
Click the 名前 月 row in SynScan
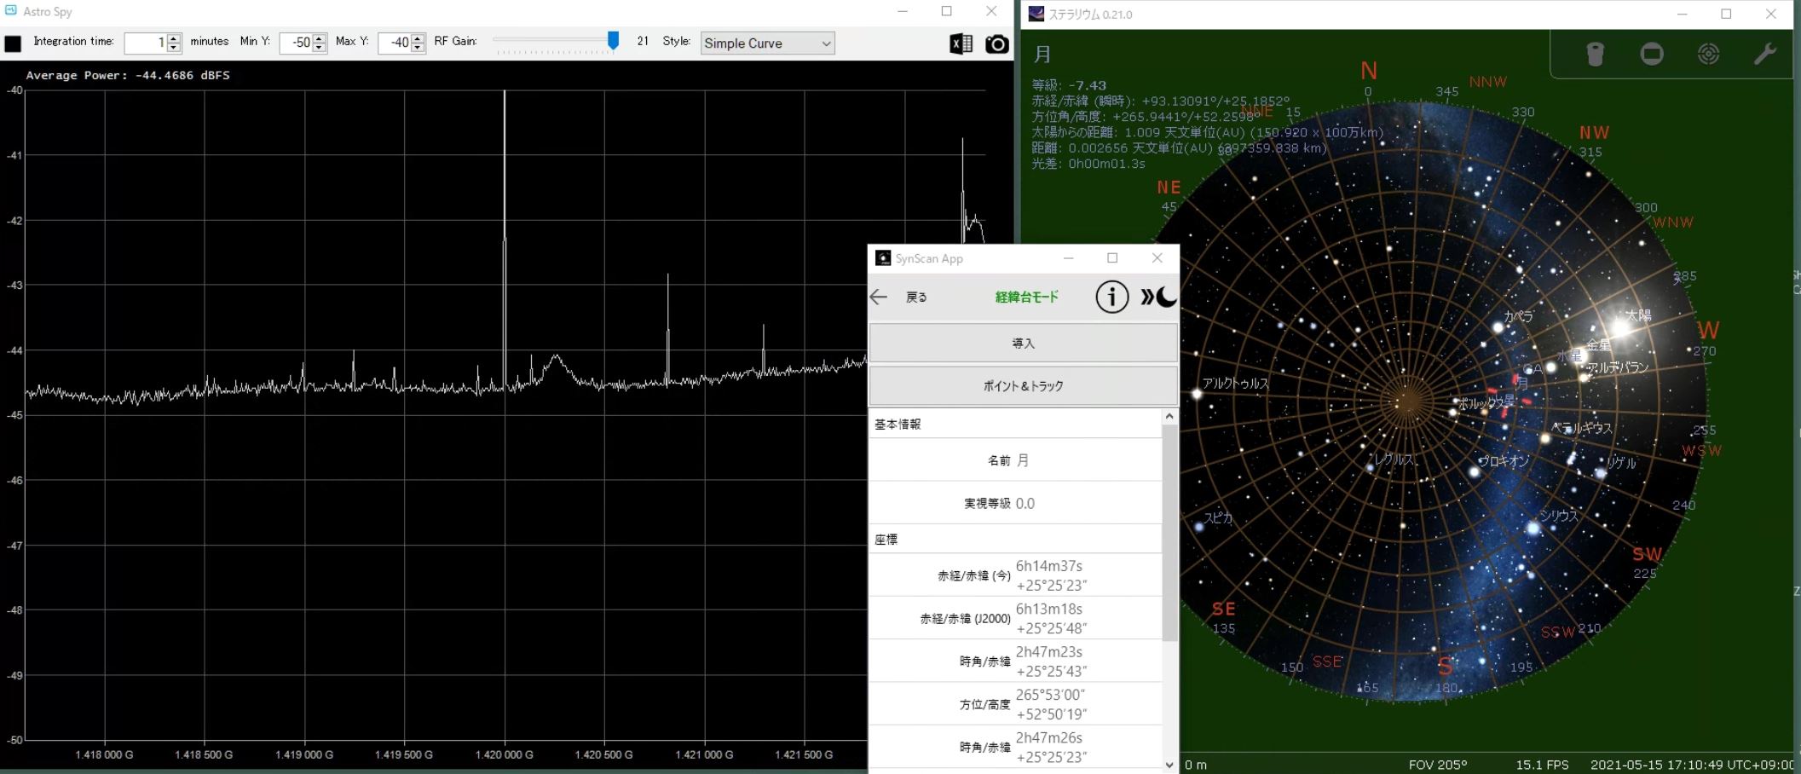tap(1015, 460)
